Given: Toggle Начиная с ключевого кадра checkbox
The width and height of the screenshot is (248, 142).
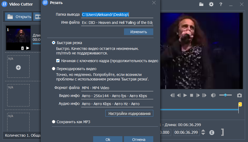Looking at the screenshot, I should pyautogui.click(x=58, y=61).
